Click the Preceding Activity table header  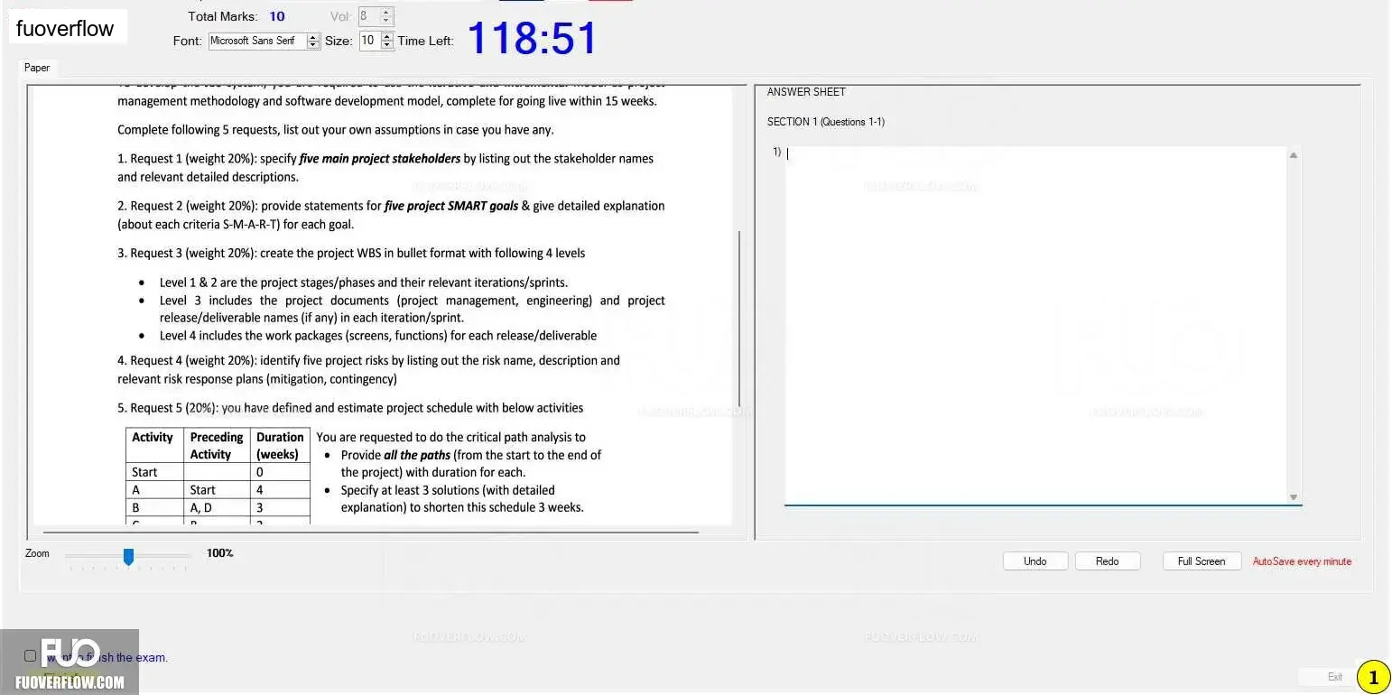coord(217,446)
